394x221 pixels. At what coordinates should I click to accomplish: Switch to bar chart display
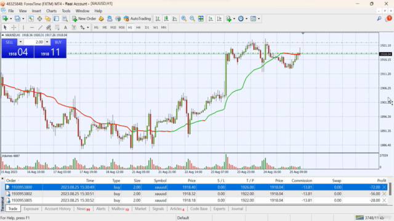click(158, 18)
